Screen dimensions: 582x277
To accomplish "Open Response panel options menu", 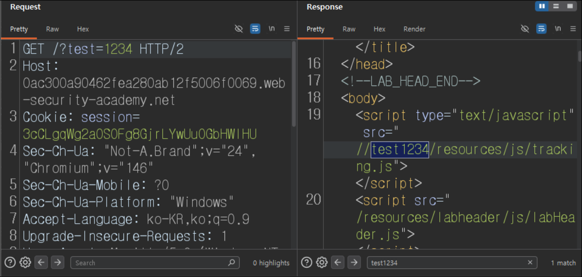I will point(573,29).
